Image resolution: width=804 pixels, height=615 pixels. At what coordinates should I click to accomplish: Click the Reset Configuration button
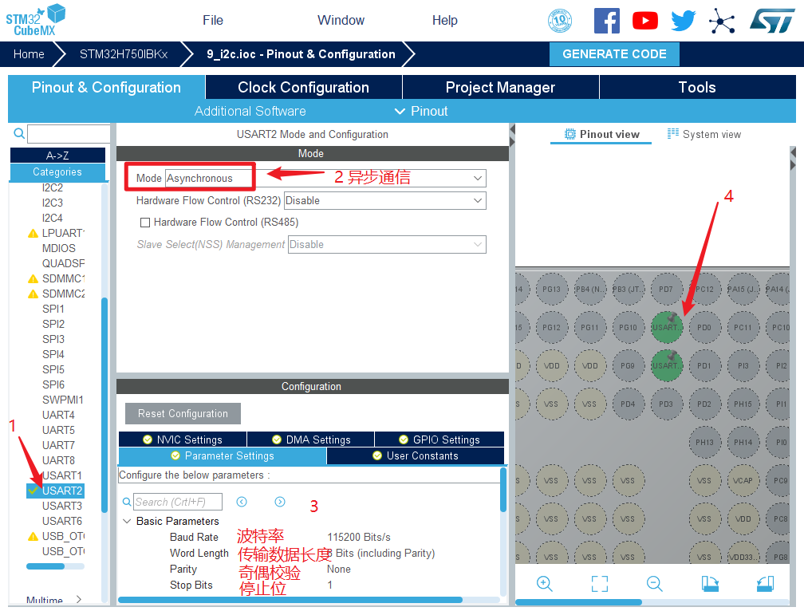[x=183, y=413]
